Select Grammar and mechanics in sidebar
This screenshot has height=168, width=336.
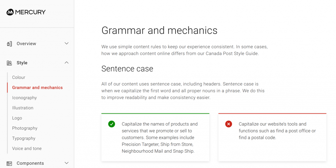[x=37, y=88]
